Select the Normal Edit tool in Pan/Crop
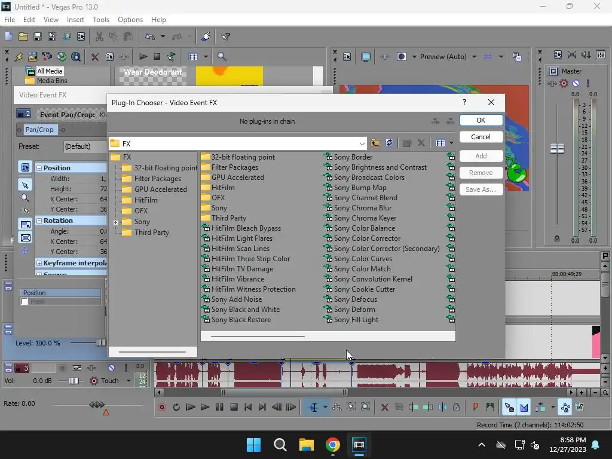The height and width of the screenshot is (459, 612). (x=25, y=185)
